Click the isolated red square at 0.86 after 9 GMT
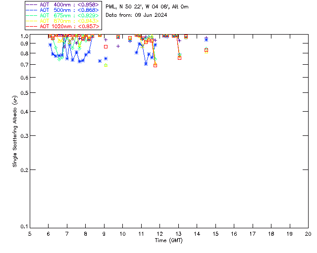The width and height of the screenshot is (317, 253). pyautogui.click(x=106, y=46)
